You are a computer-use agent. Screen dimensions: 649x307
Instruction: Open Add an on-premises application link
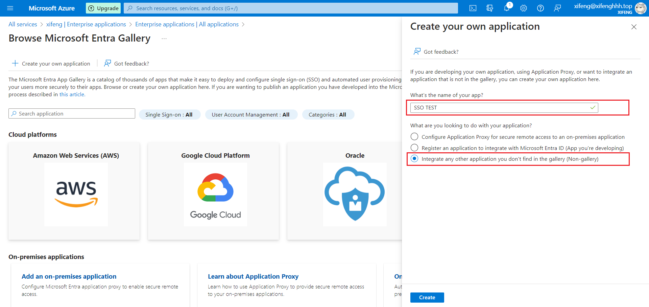coord(69,276)
